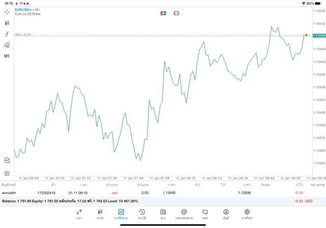
Task: Switch to the กราฟ chart tab
Action: pos(100,214)
